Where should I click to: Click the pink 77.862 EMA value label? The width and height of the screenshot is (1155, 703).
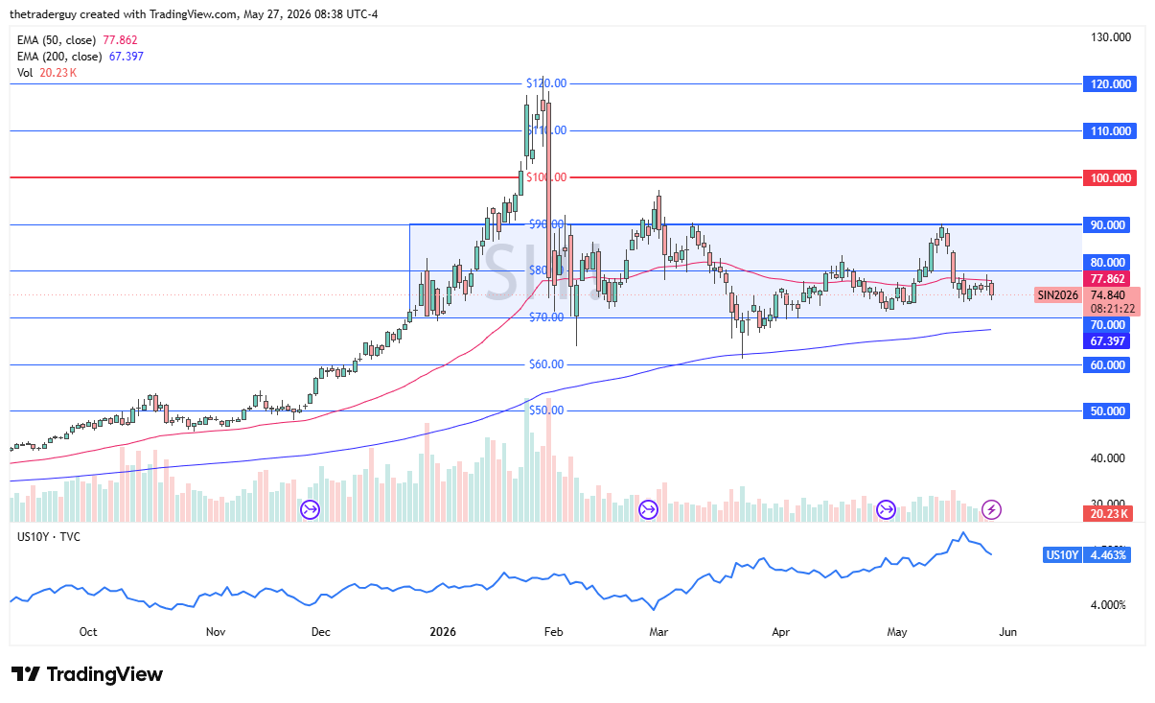pos(1108,278)
